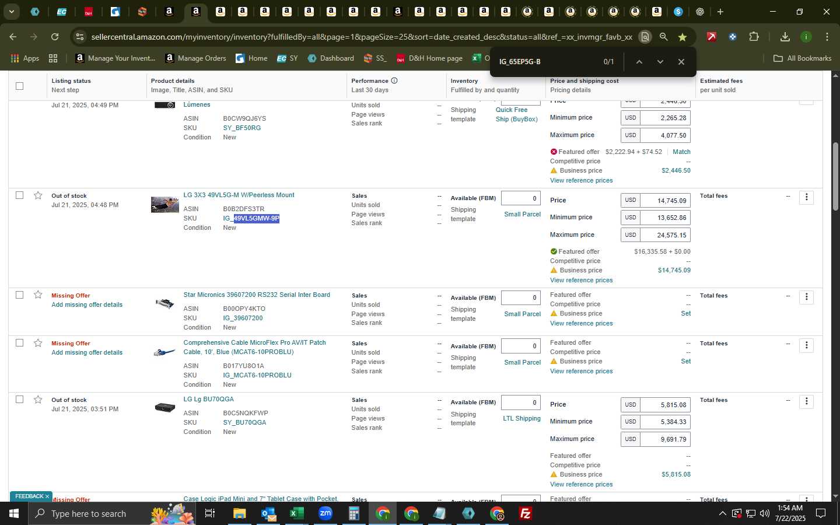Viewport: 840px width, 525px height.
Task: Click the bookmark star in address bar
Action: point(682,37)
